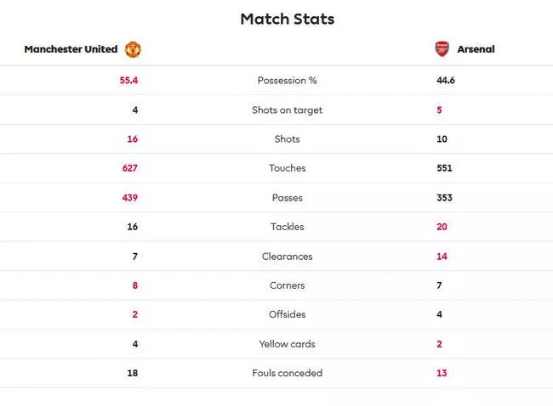
Task: Click Manchester United's 55.4 possession value
Action: [128, 81]
